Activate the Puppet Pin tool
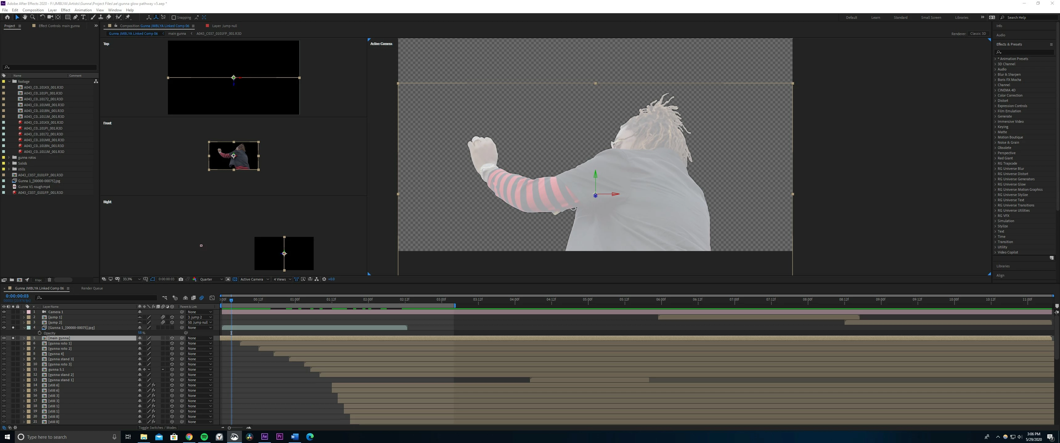1060x443 pixels. pyautogui.click(x=128, y=17)
